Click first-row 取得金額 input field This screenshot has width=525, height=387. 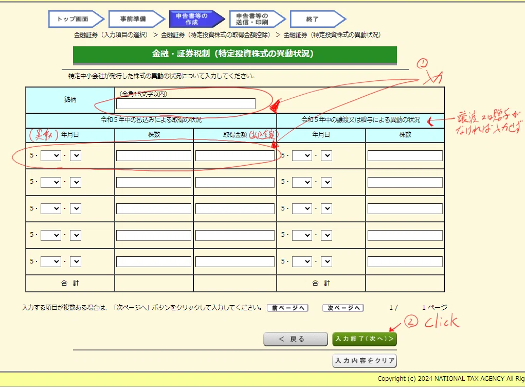(234, 155)
